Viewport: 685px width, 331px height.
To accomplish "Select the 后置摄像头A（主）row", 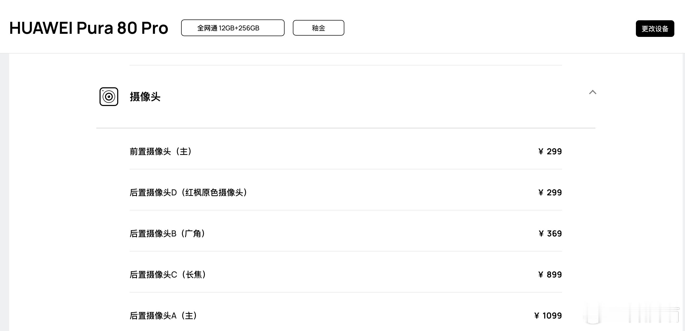I will pyautogui.click(x=346, y=316).
